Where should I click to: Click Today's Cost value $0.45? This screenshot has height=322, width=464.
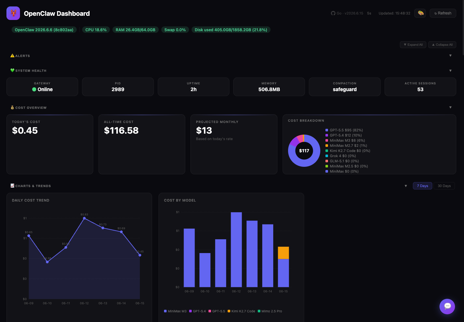click(x=25, y=130)
